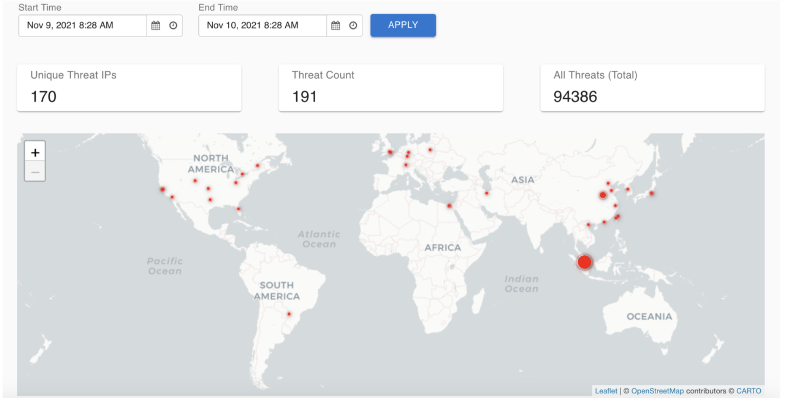The image size is (785, 398).
Task: Open the OpenStreetMap attribution link
Action: point(657,391)
